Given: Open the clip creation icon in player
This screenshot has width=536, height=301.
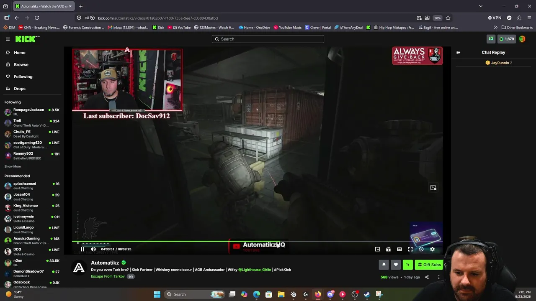Looking at the screenshot, I should click(388, 249).
